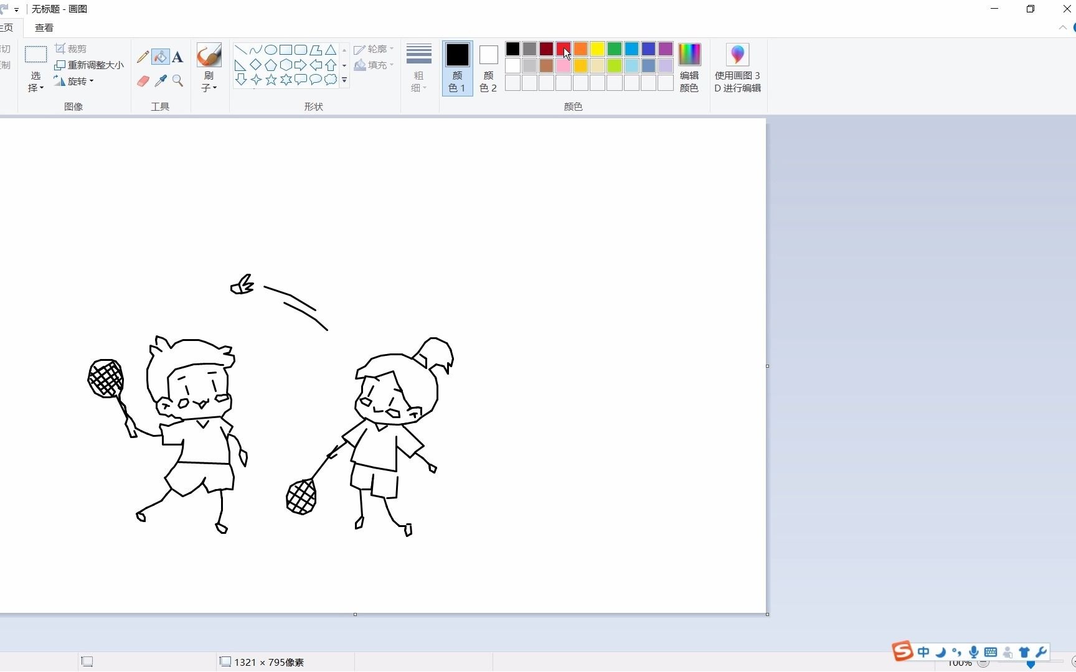
Task: Toggle Sogou punctuation mode
Action: coord(956,652)
